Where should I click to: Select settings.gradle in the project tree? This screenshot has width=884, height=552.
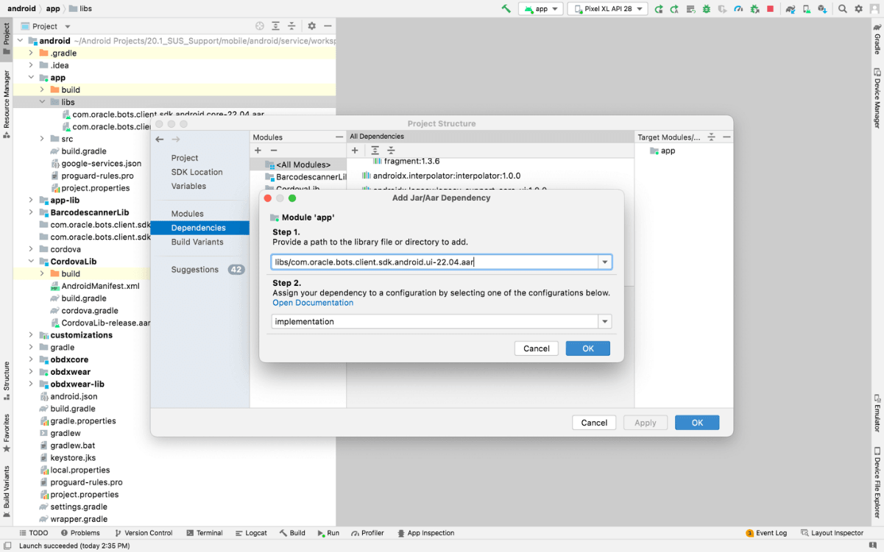pos(72,506)
